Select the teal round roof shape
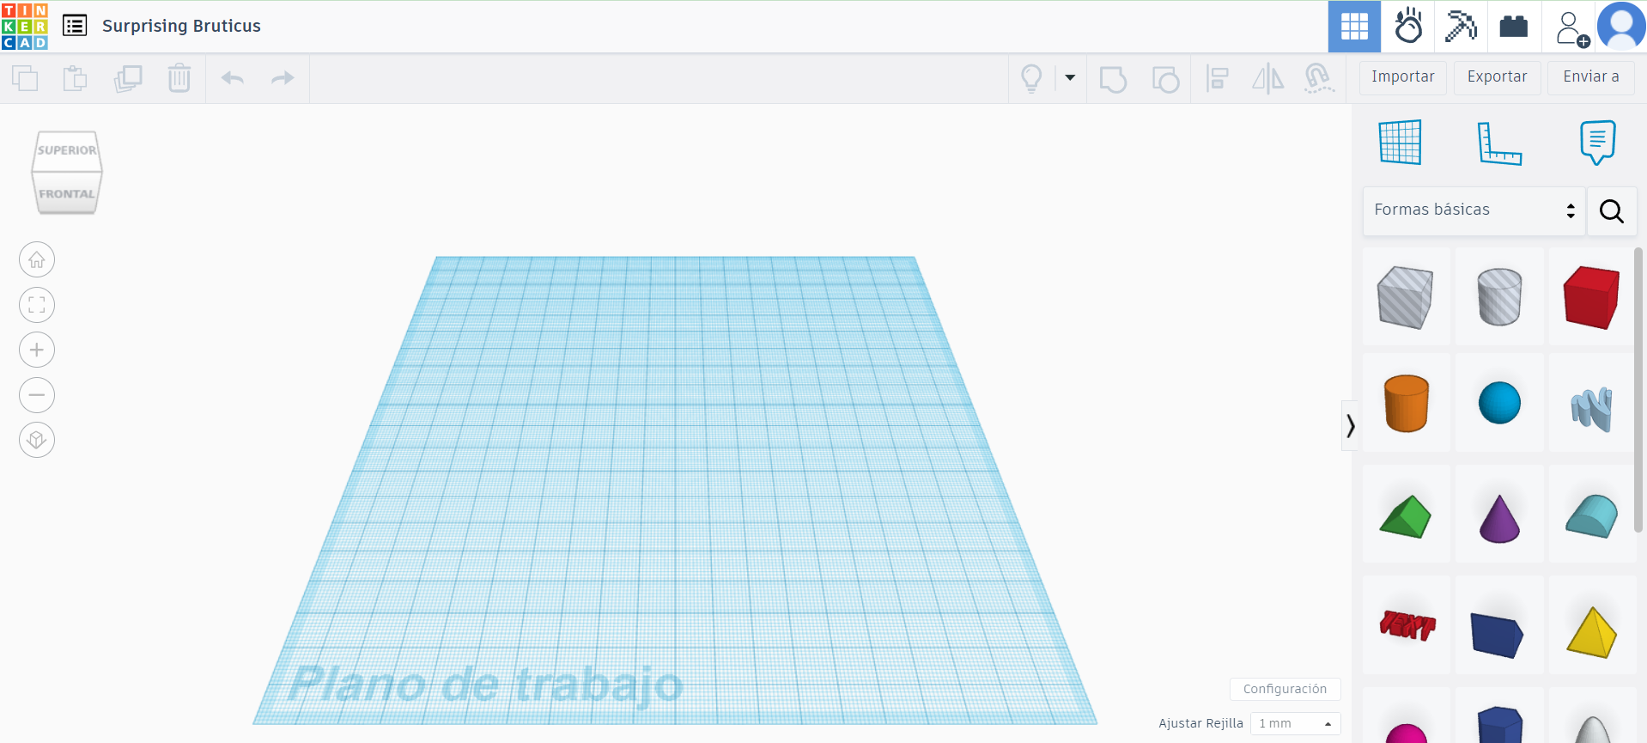This screenshot has height=743, width=1647. click(x=1591, y=516)
